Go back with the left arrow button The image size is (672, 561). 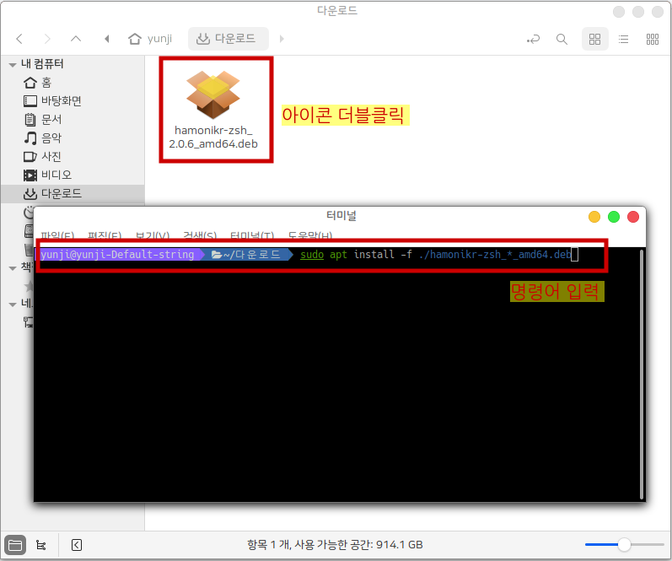click(19, 39)
